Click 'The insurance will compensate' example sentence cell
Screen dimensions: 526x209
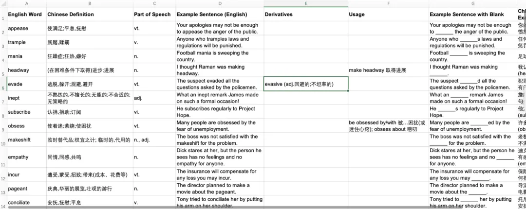pos(220,174)
